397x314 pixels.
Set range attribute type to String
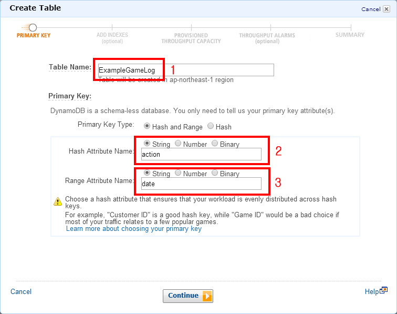147,173
